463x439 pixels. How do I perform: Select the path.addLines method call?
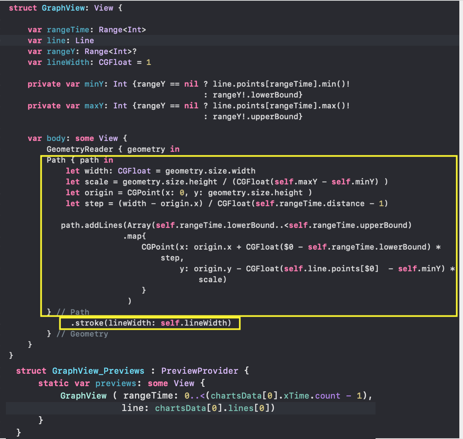(x=110, y=225)
